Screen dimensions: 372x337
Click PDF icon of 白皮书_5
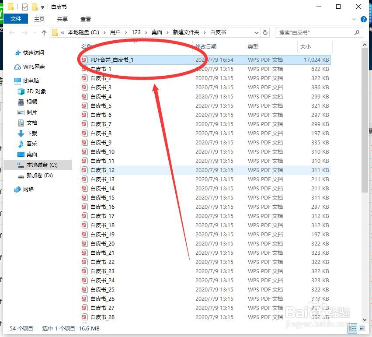(x=84, y=105)
